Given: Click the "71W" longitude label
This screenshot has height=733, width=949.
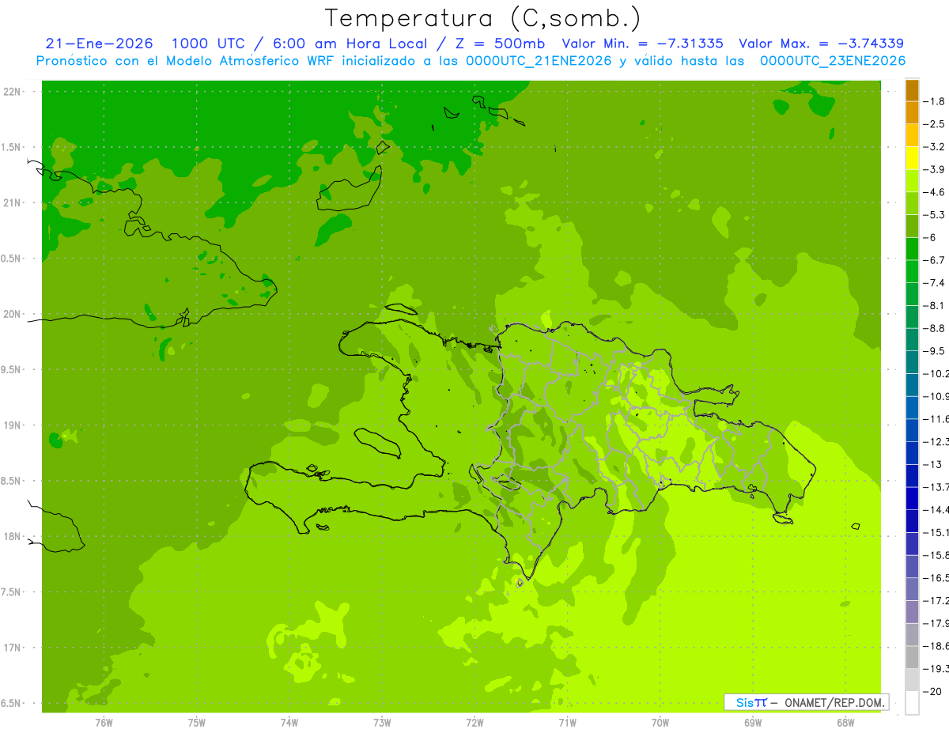Looking at the screenshot, I should (x=567, y=722).
